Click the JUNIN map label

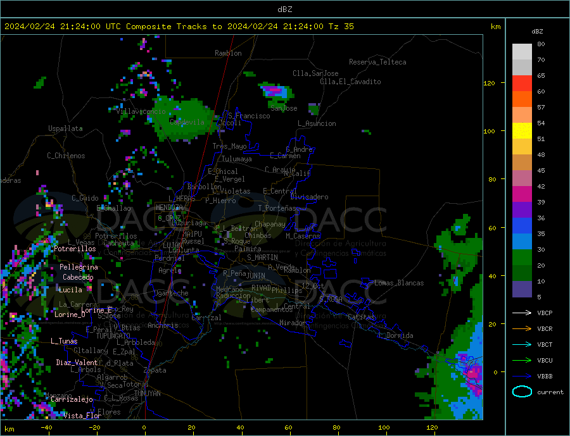click(256, 276)
